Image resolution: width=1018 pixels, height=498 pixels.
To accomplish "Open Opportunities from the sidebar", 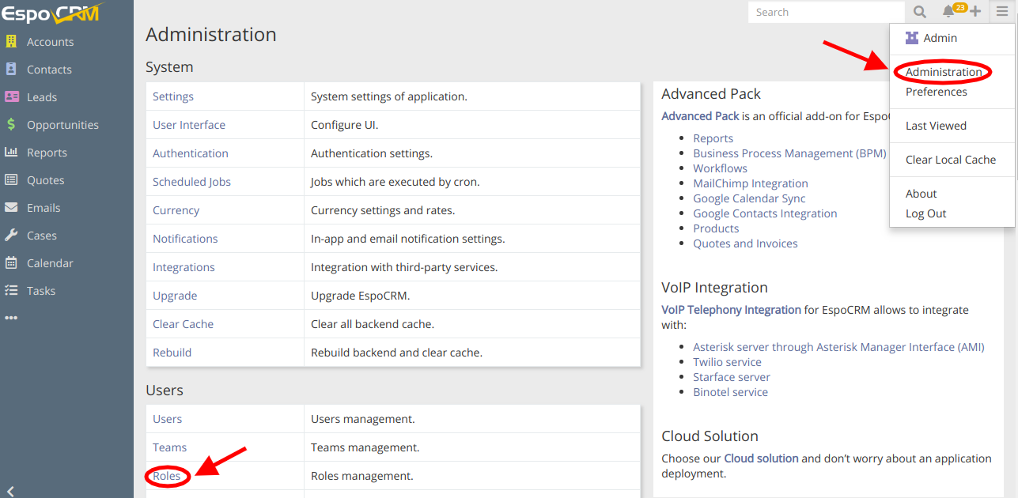I will (62, 125).
